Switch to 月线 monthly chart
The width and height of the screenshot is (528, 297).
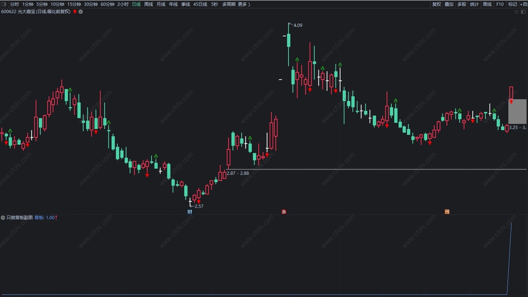(x=161, y=4)
